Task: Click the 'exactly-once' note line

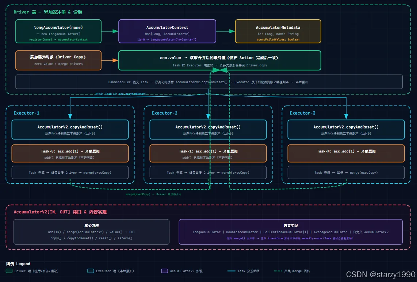Action: pyautogui.click(x=291, y=239)
